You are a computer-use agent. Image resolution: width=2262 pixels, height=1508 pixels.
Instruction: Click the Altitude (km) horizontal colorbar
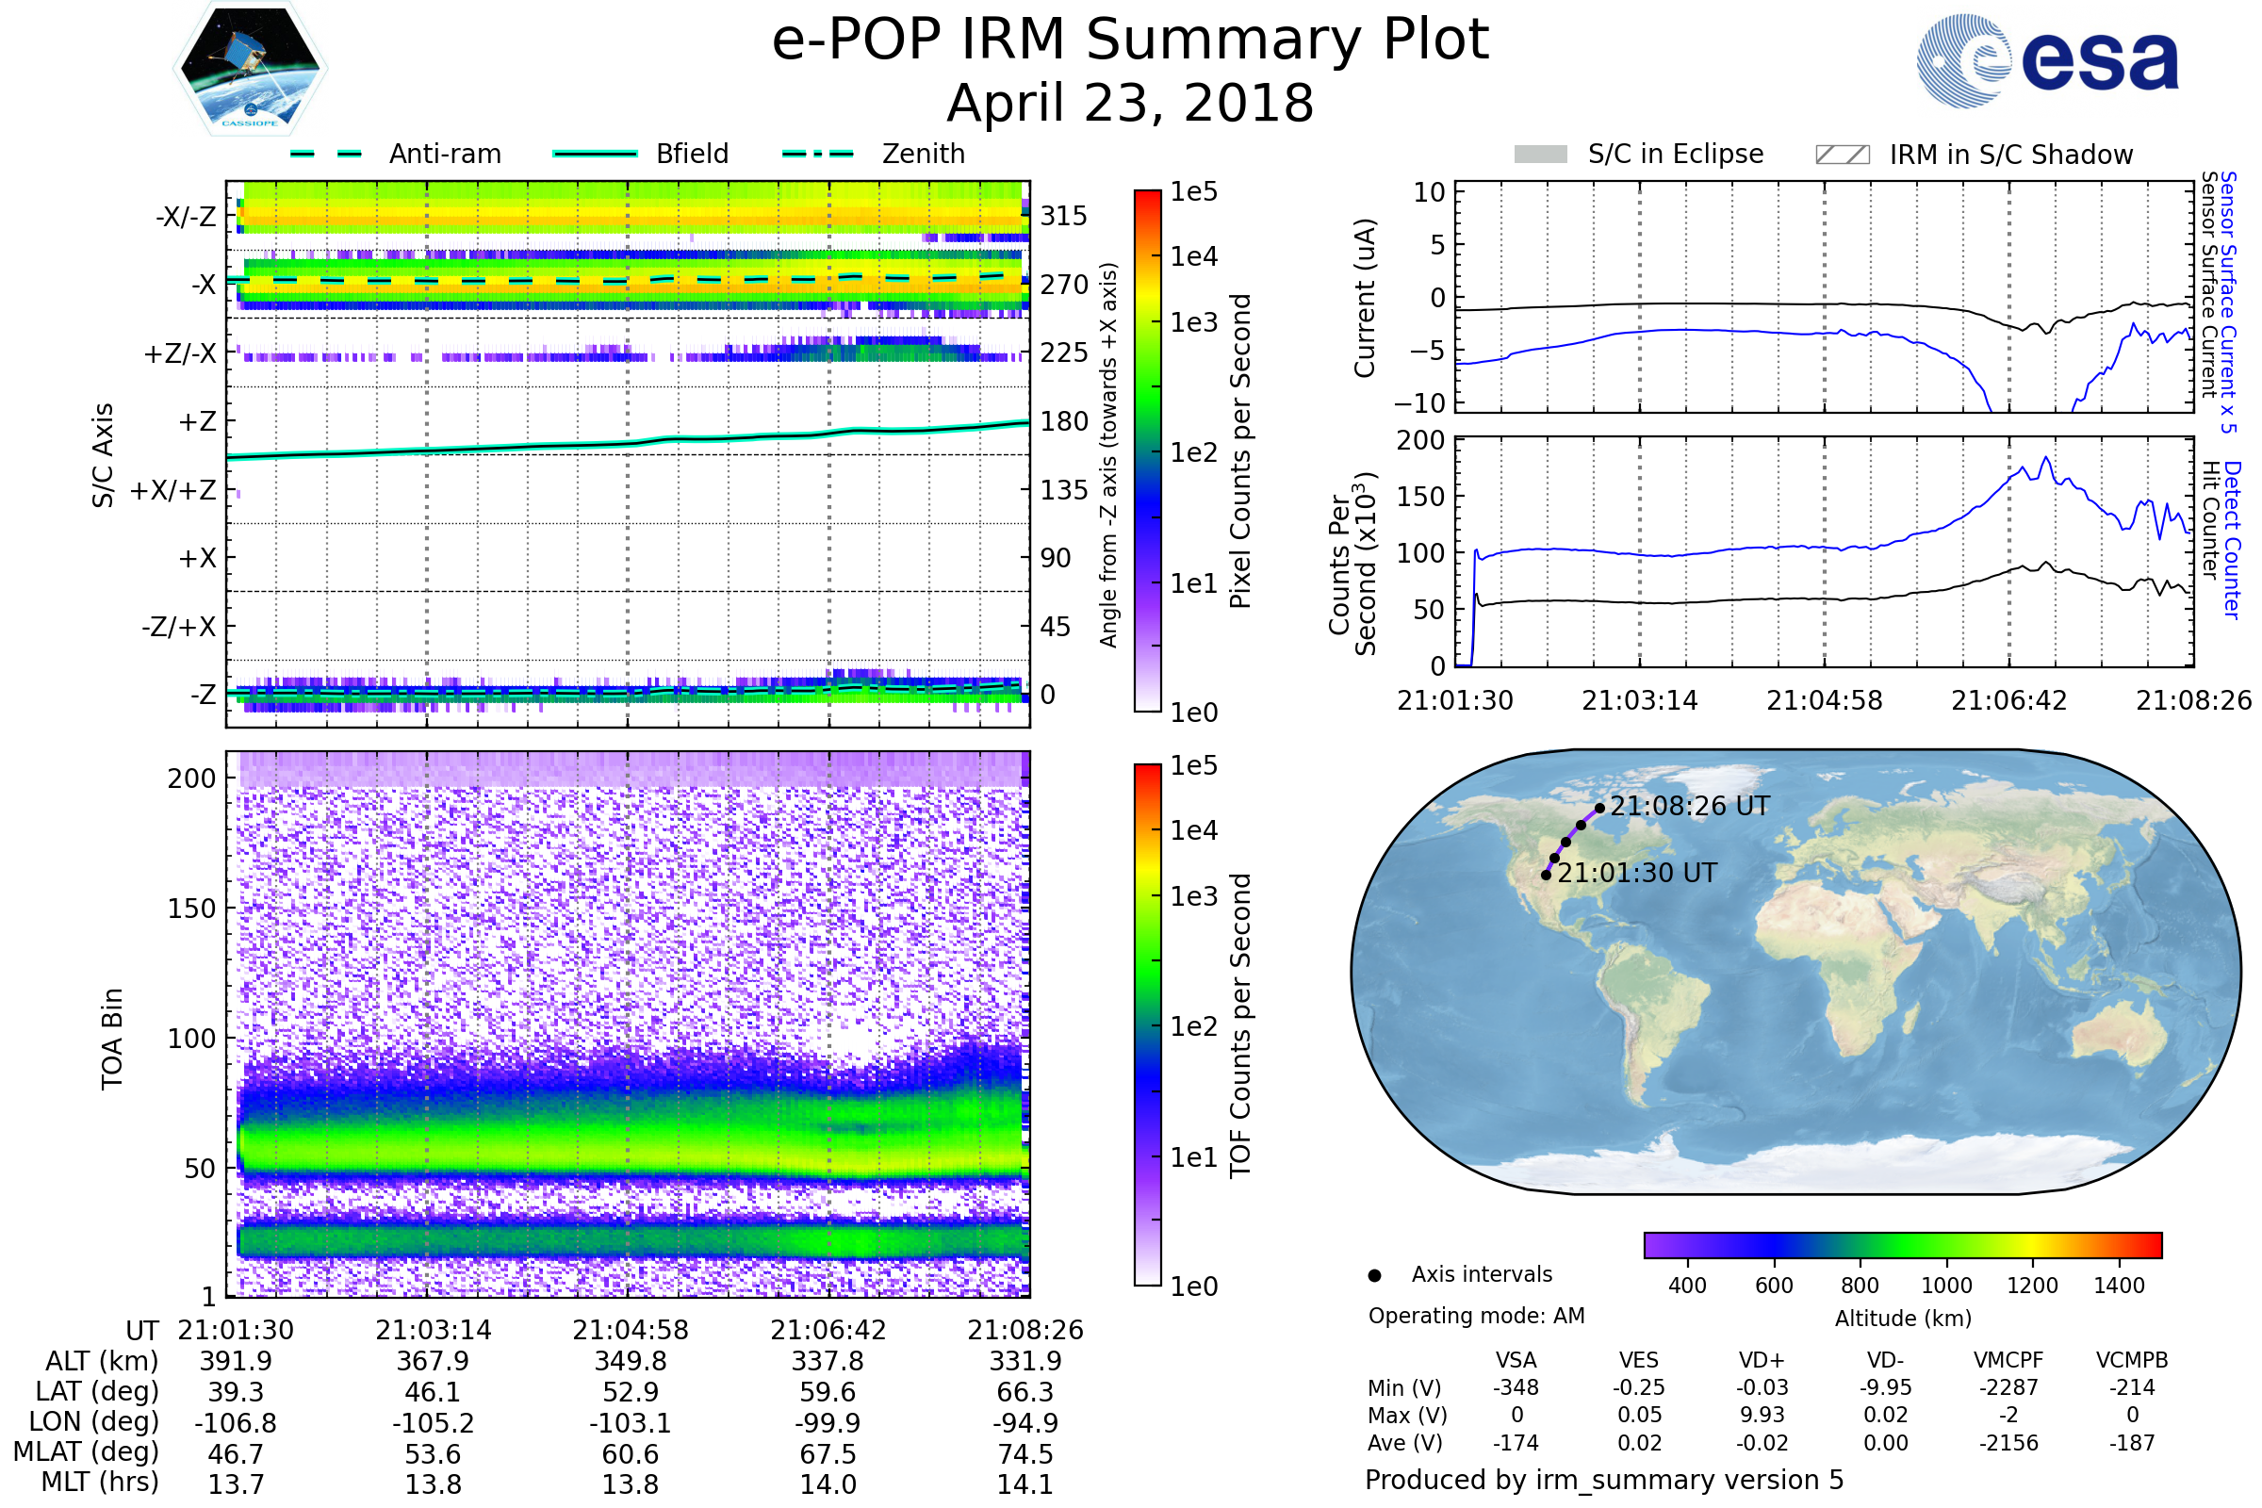tap(1902, 1245)
